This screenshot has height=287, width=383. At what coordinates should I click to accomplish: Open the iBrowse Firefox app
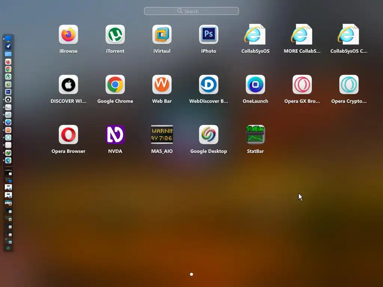click(68, 34)
